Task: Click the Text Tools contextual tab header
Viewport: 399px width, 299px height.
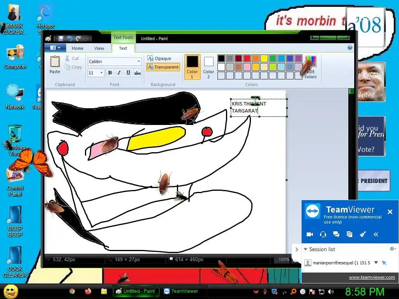Action: pyautogui.click(x=124, y=37)
